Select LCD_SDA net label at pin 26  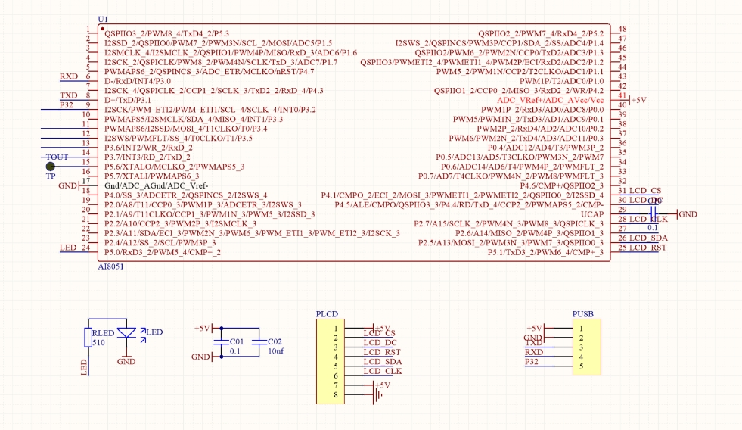(647, 238)
